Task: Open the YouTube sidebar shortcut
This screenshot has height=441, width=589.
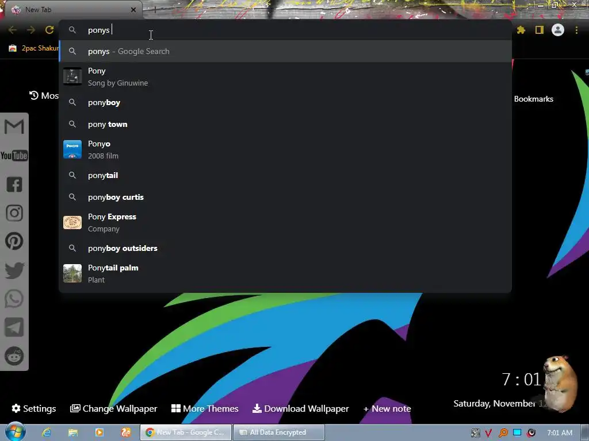Action: click(14, 156)
